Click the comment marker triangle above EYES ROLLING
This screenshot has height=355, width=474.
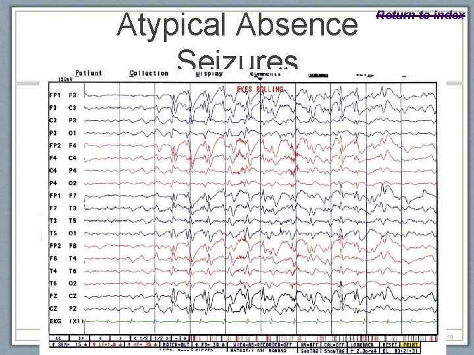coord(260,79)
